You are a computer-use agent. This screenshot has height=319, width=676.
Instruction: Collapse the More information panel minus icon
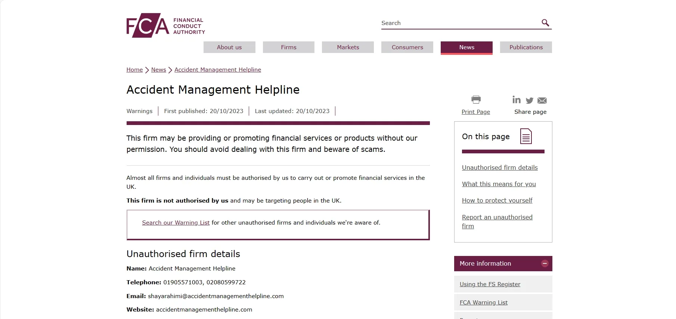tap(545, 263)
